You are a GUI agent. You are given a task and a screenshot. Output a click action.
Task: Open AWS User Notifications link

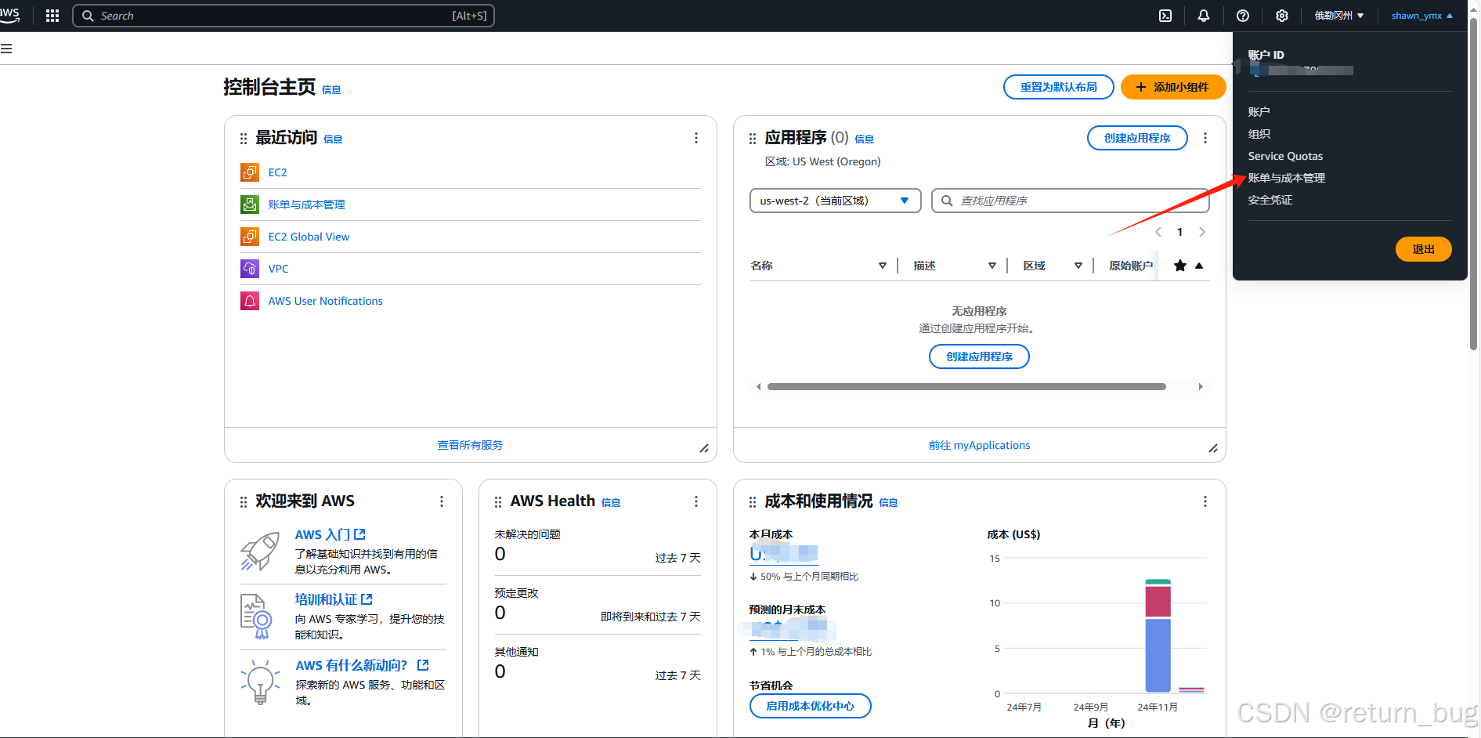325,301
